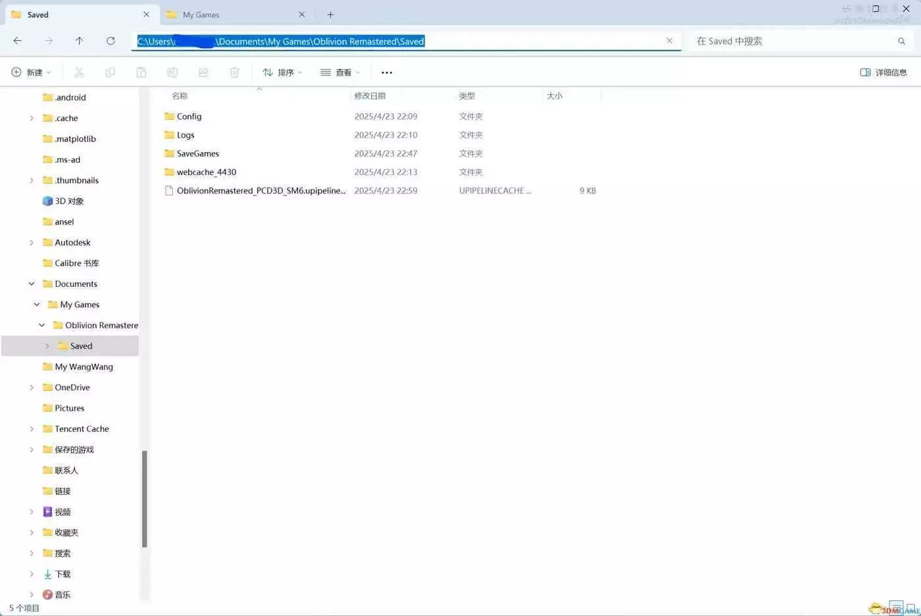Sort by the date modified column header
This screenshot has width=921, height=616.
(x=370, y=96)
